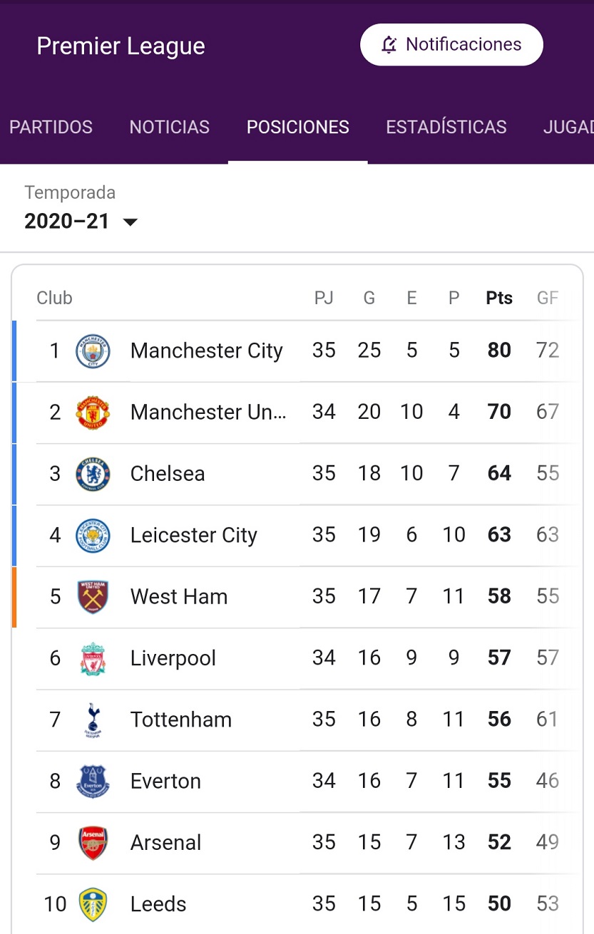This screenshot has height=934, width=594.
Task: Open the 2020–21 season dropdown
Action: [81, 222]
